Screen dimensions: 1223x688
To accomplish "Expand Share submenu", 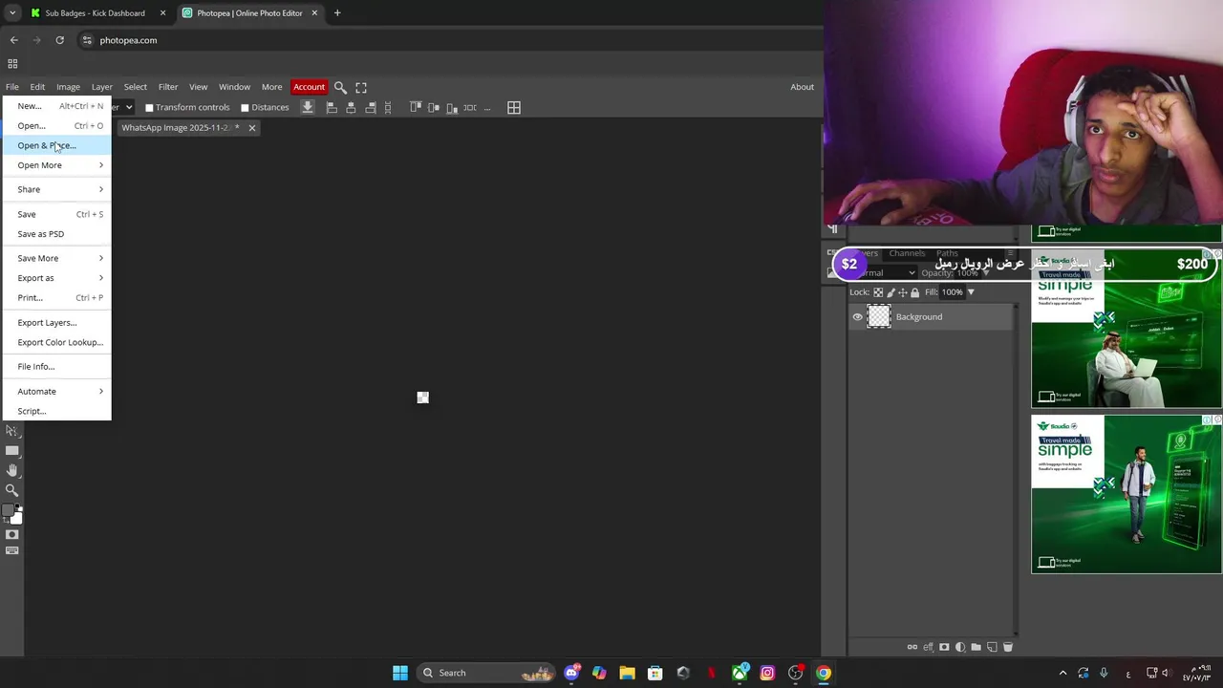I will pyautogui.click(x=57, y=189).
